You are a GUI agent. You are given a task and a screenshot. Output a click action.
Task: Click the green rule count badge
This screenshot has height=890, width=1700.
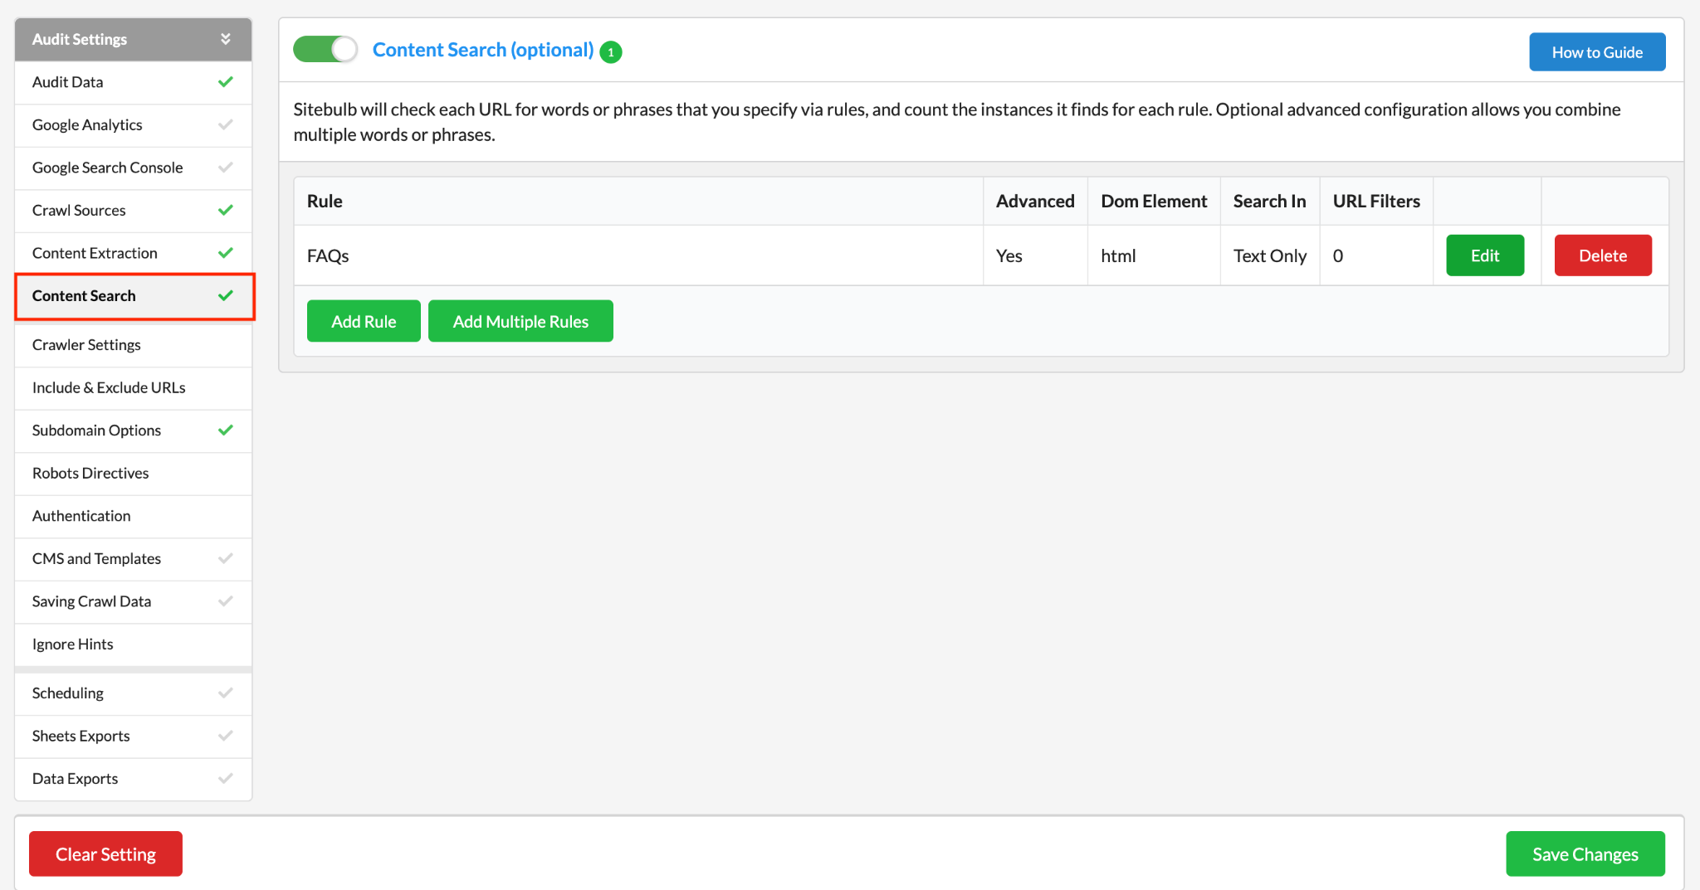click(611, 52)
